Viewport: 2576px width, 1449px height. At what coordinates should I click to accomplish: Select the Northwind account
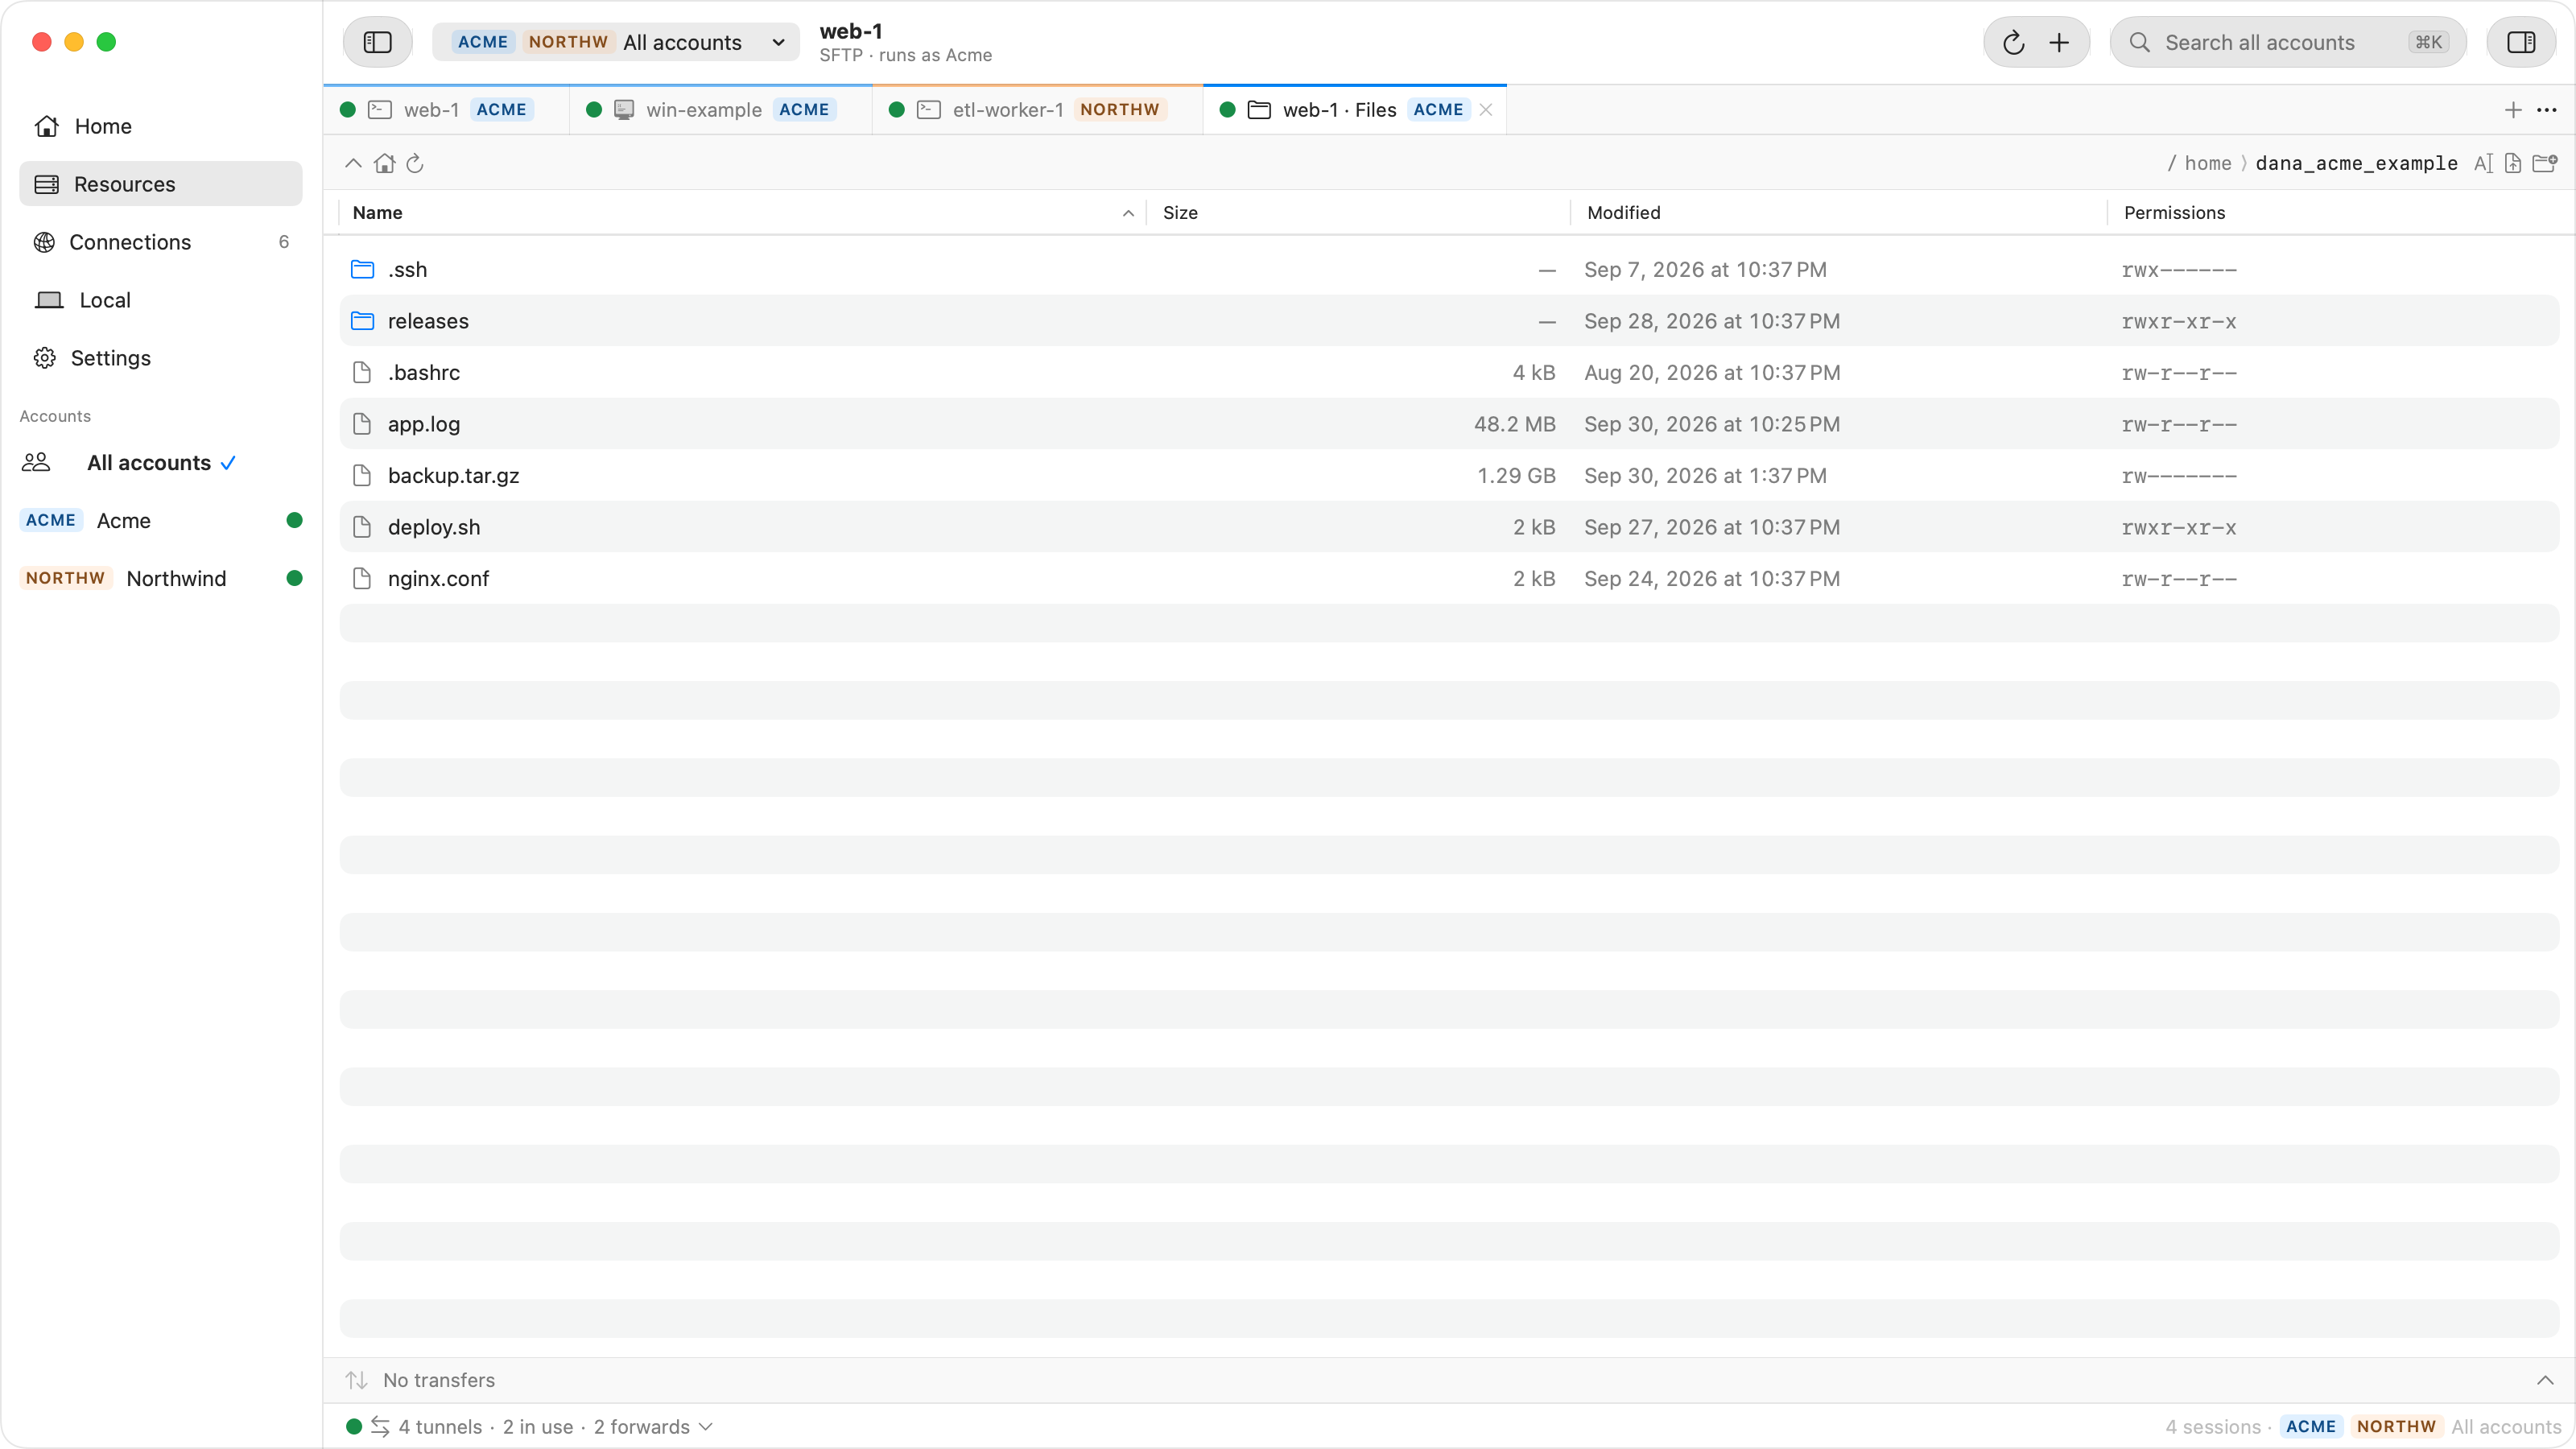click(161, 579)
